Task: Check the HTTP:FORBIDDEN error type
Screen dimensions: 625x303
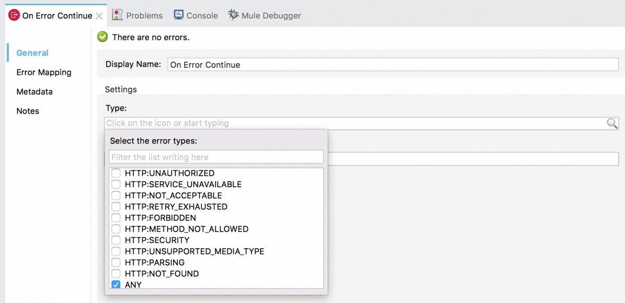Action: (x=116, y=217)
